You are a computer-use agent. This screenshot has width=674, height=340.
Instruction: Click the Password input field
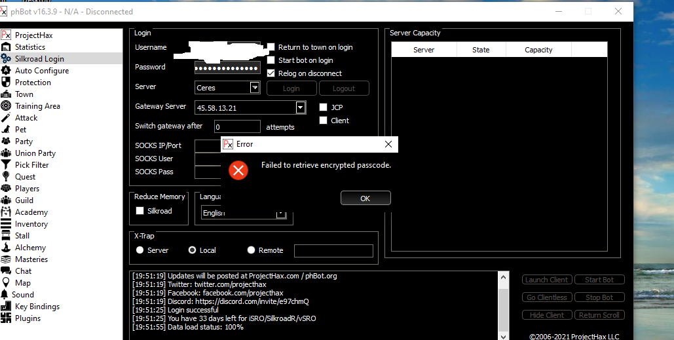point(227,67)
